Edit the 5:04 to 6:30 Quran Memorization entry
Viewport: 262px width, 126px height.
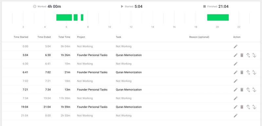tap(235, 55)
